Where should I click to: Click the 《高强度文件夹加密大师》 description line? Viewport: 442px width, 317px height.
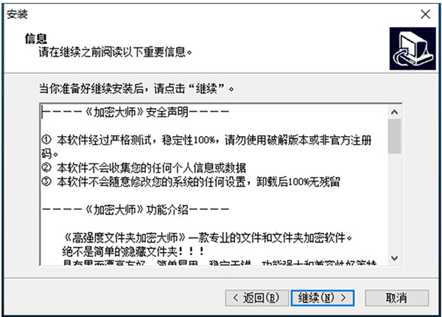(x=207, y=238)
